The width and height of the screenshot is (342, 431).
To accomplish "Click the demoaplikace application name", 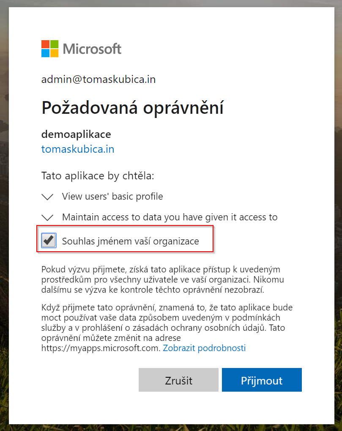I will 76,134.
